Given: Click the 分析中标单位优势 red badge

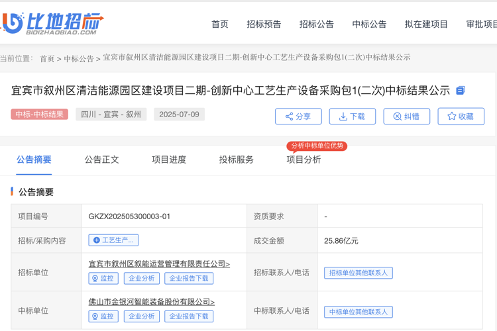Looking at the screenshot, I should coord(317,146).
